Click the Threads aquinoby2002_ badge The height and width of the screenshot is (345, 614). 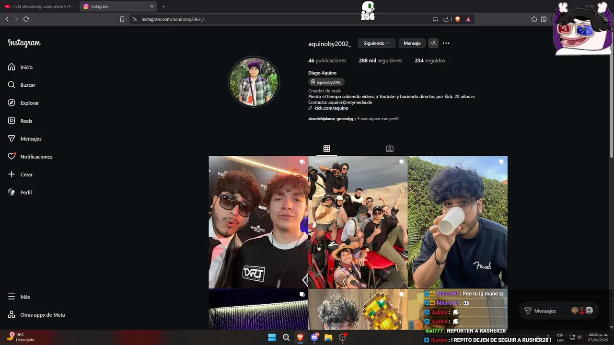326,82
